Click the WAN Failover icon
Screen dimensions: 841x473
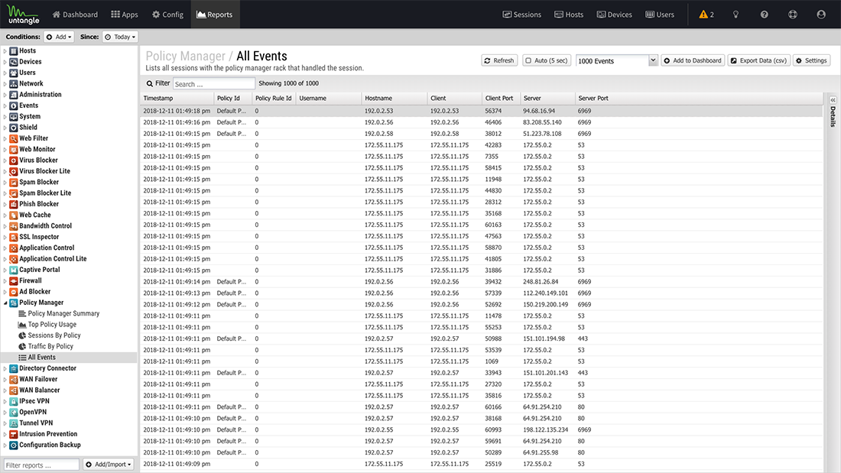(x=14, y=379)
